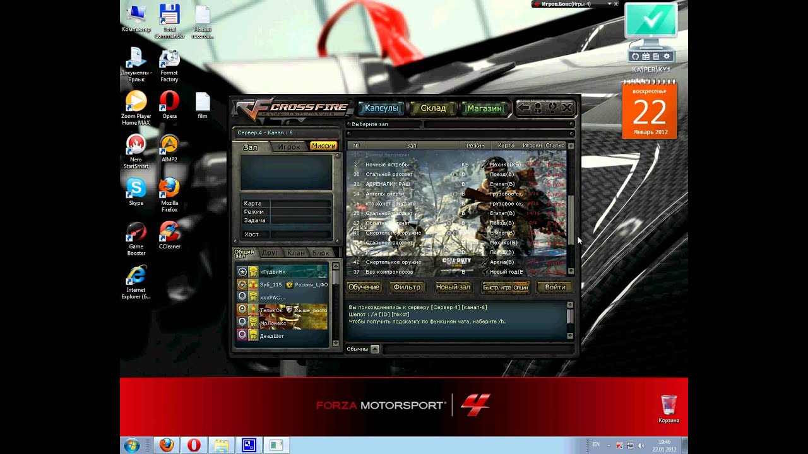Open Nero StartSmart desktop shortcut
808x454 pixels.
tap(136, 152)
